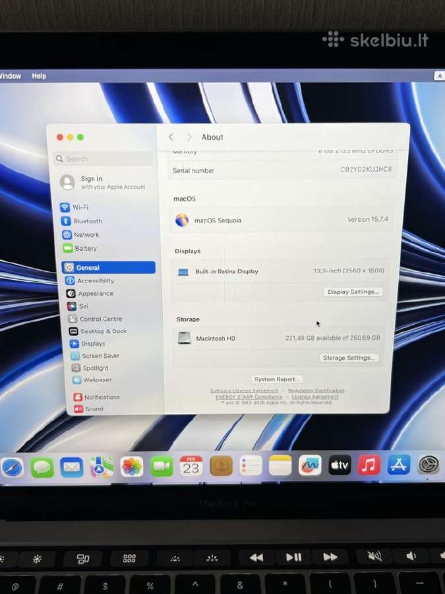Go back with the left chevron
This screenshot has width=445, height=594.
point(171,137)
